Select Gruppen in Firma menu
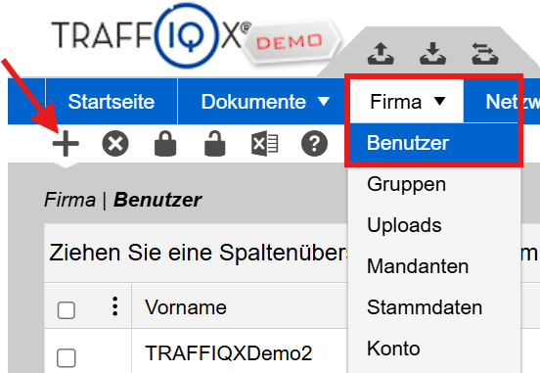Image resolution: width=540 pixels, height=373 pixels. point(434,184)
